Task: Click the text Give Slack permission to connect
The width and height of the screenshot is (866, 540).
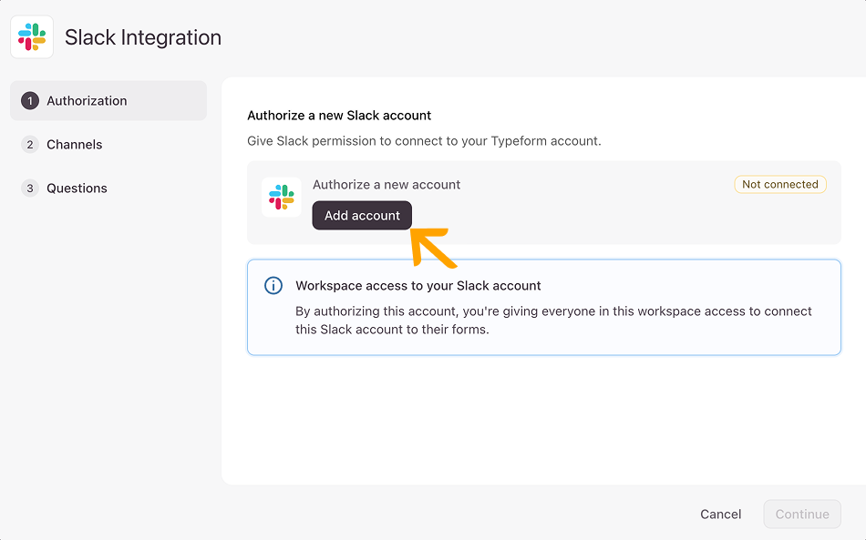Action: pos(424,141)
